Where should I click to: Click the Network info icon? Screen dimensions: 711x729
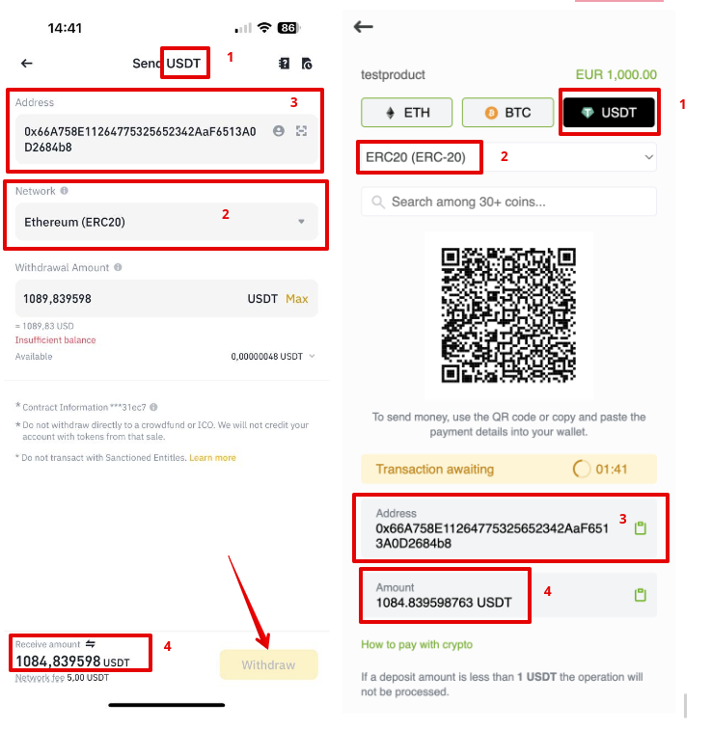point(65,191)
